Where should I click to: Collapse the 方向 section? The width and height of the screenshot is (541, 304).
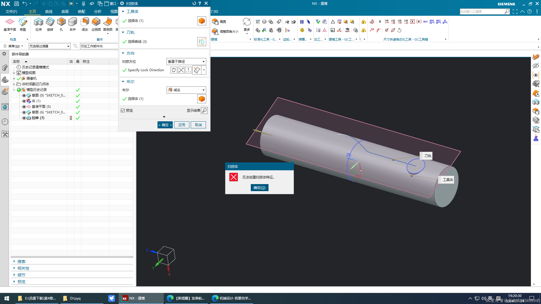123,53
